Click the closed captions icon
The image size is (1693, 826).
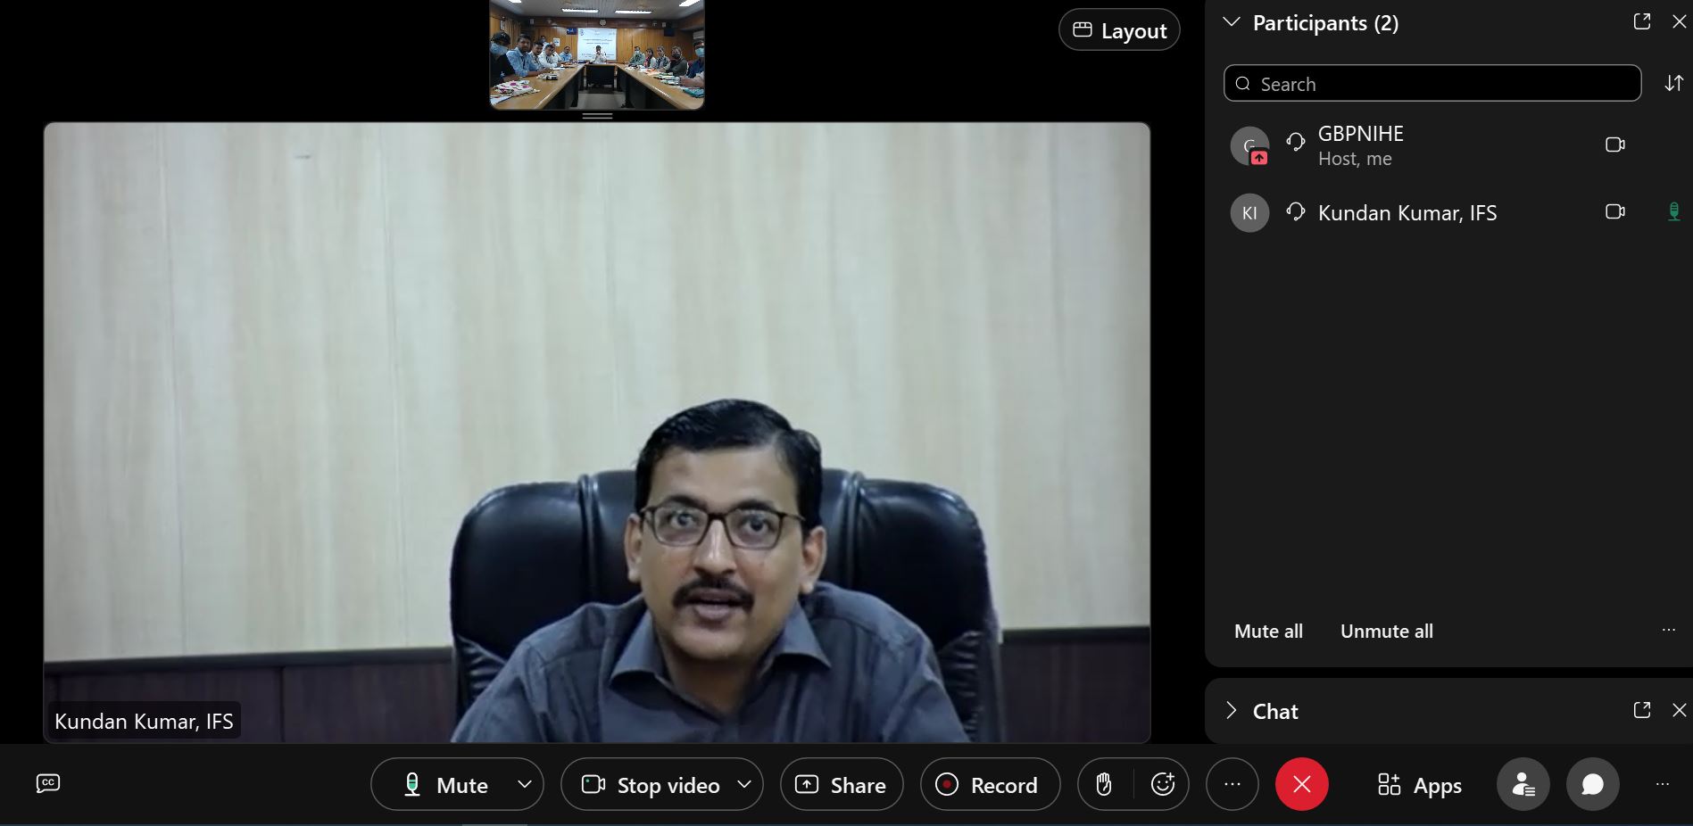tap(48, 783)
